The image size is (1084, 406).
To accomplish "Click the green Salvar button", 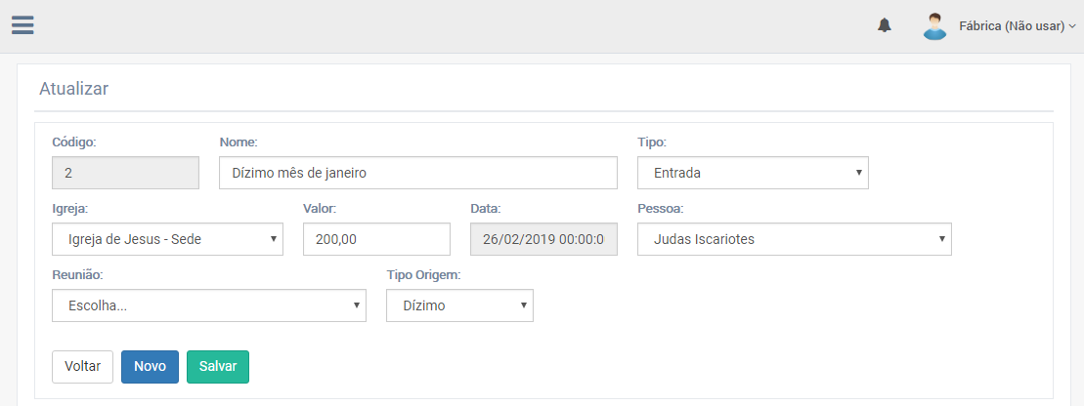I will point(218,367).
